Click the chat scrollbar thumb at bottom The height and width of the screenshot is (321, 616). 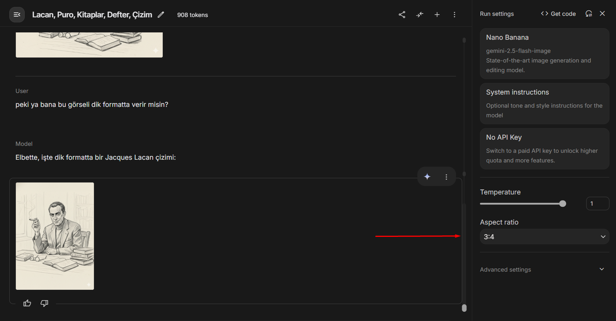click(464, 308)
